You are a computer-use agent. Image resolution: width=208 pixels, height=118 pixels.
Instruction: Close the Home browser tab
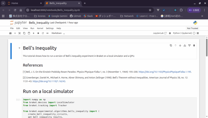[41, 3]
